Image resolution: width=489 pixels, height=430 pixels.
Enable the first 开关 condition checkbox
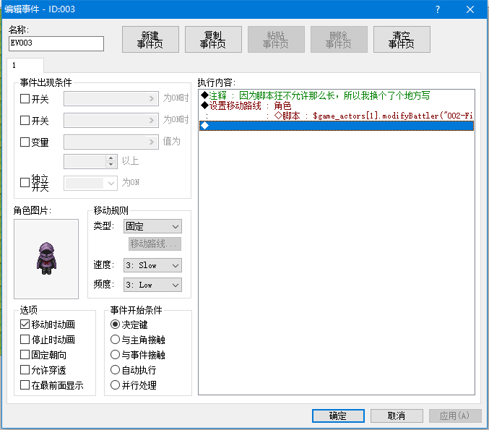click(x=25, y=99)
